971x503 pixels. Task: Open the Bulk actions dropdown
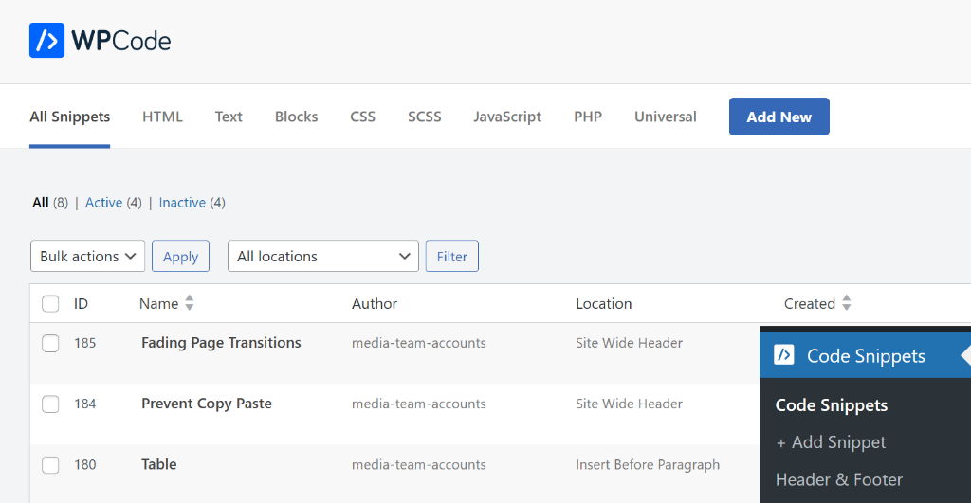(x=87, y=256)
